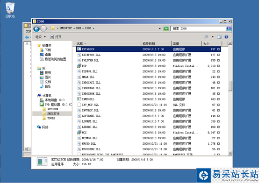Expand the arrow after BIN in breadcrumb

click(x=83, y=28)
